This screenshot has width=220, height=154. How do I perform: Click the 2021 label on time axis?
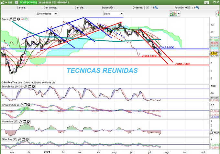(x=47, y=152)
